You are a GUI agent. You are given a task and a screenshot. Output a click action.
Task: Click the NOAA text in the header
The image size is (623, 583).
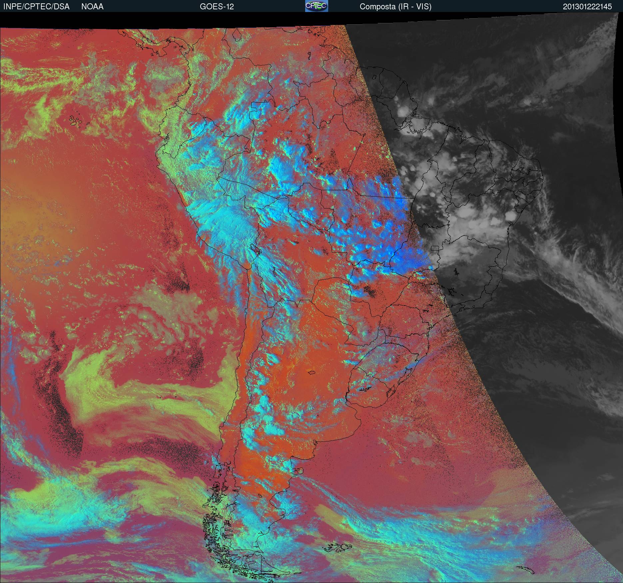(x=92, y=7)
